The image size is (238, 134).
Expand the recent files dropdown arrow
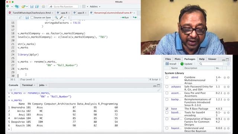(27, 7)
